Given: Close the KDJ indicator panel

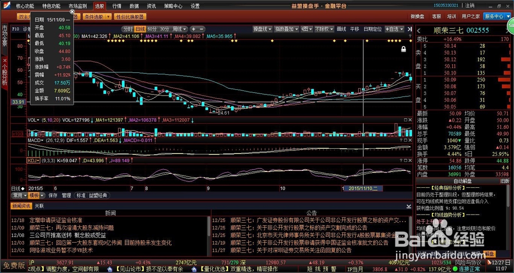Looking at the screenshot, I should [x=410, y=161].
